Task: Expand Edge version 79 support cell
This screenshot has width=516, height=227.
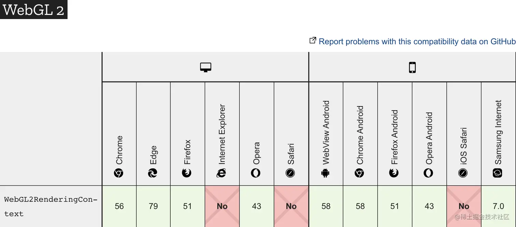Action: click(x=153, y=206)
